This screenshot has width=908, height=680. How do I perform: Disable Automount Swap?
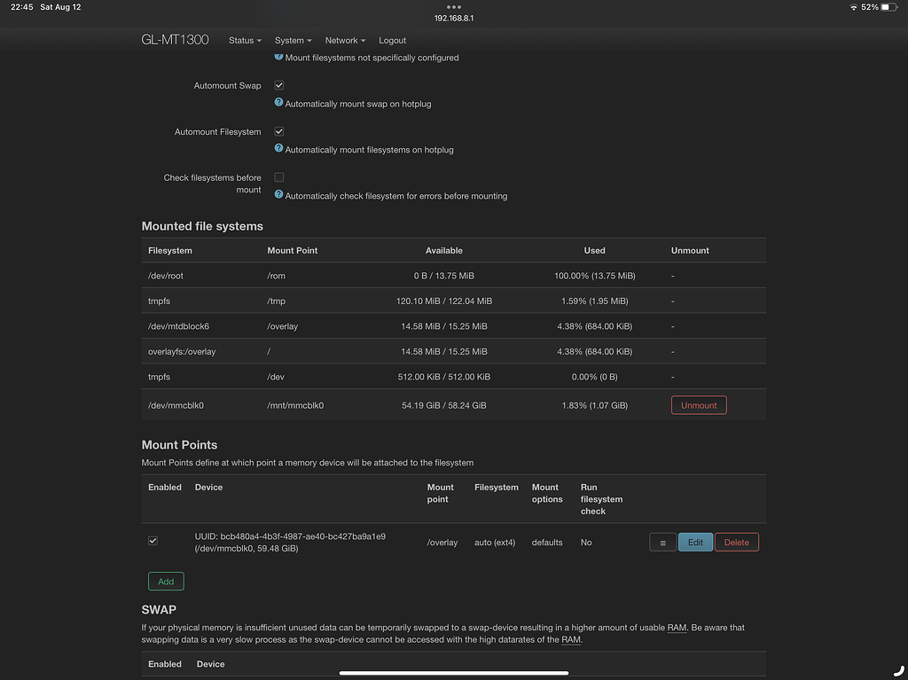click(x=278, y=85)
